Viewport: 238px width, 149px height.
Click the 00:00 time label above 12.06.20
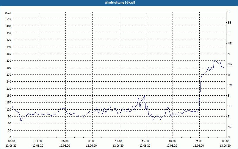(x=12, y=141)
